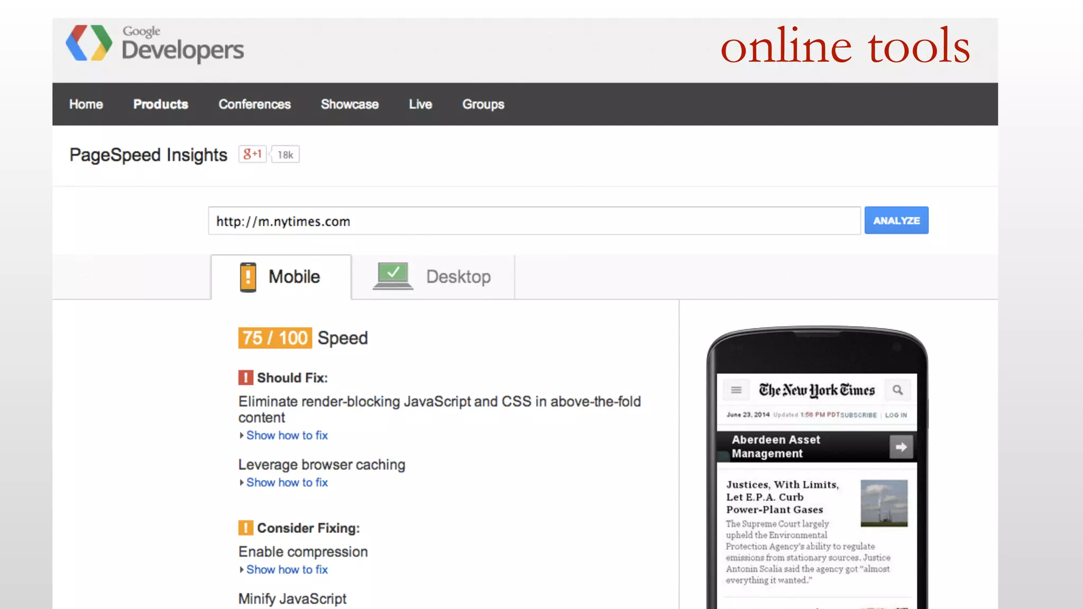Click the New York Times masthead in preview
Image resolution: width=1083 pixels, height=609 pixels.
click(x=817, y=390)
